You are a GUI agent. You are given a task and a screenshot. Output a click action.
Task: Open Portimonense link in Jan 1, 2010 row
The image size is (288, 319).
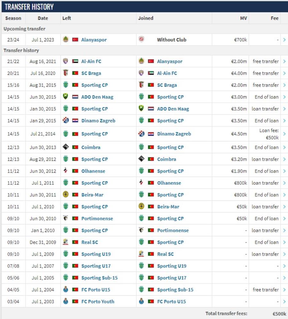pyautogui.click(x=173, y=230)
